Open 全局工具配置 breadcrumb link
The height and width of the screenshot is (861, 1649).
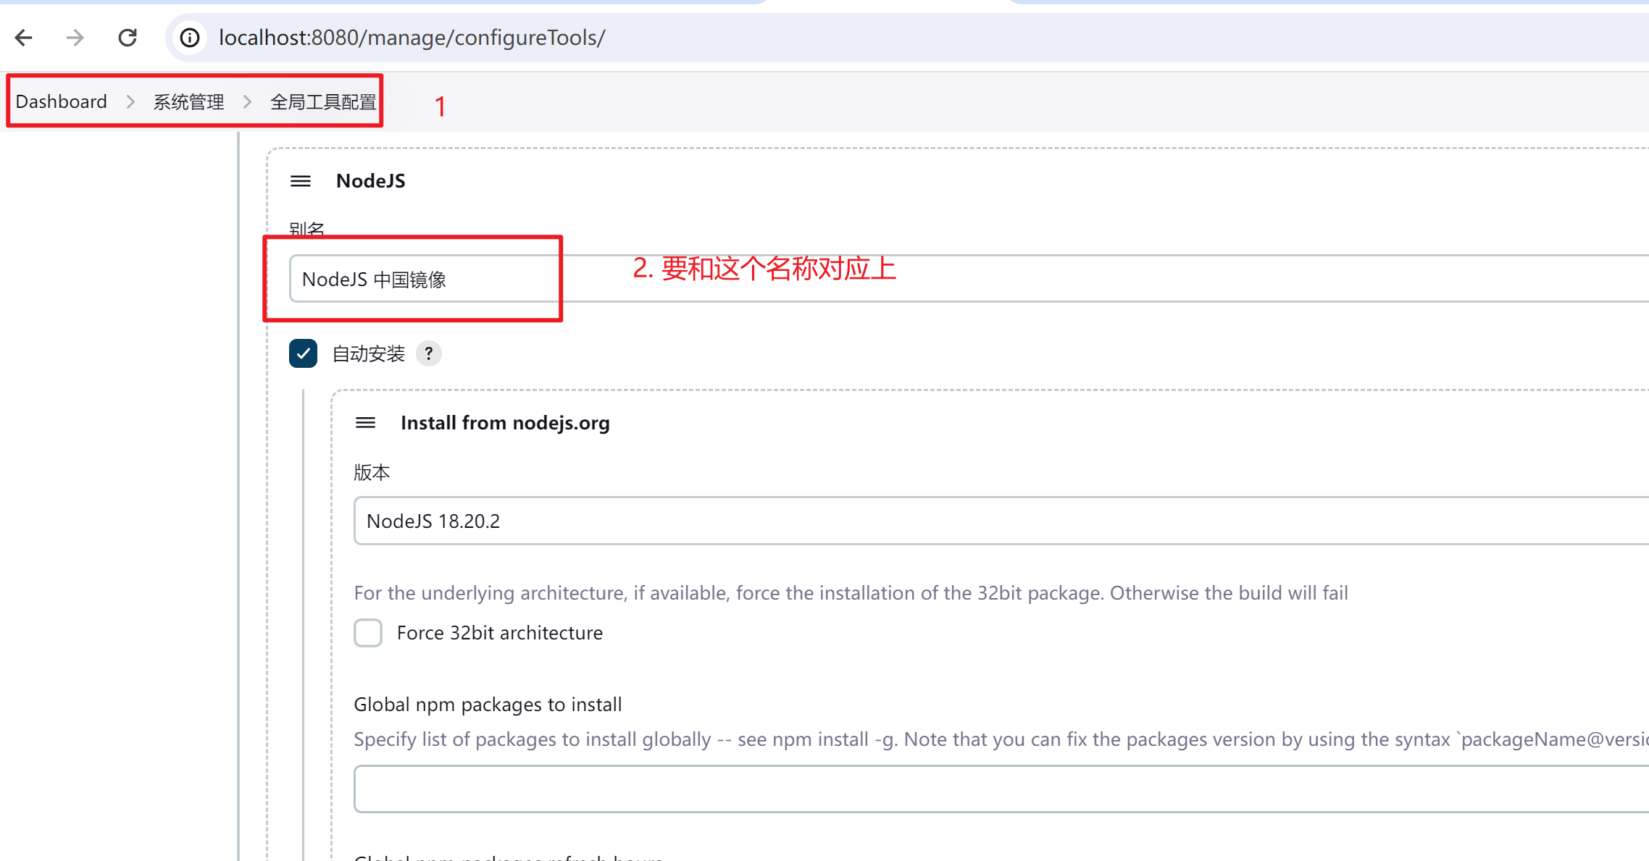323,101
